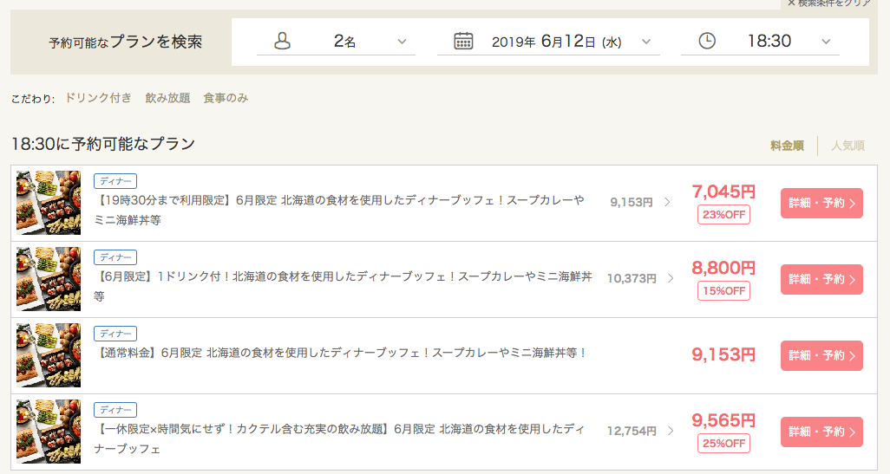Click ディナー tag on the 9,153円 regular plan

[115, 334]
